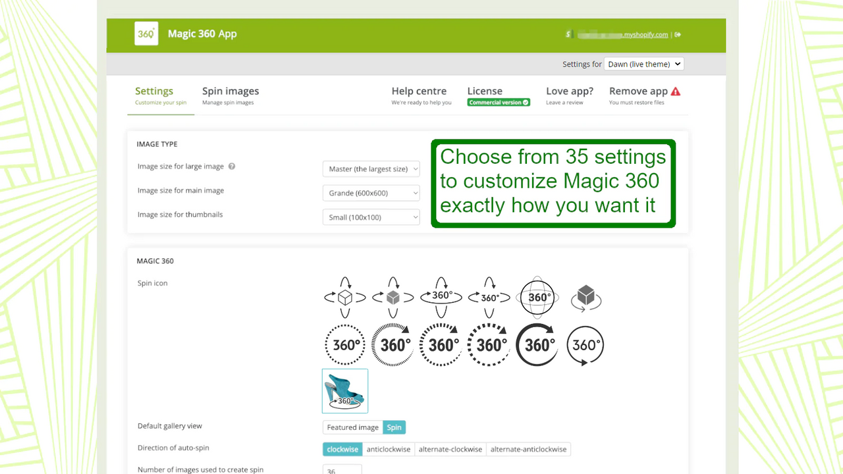Click the Magic 360 App logo icon
Viewport: 843px width, 474px height.
tap(146, 33)
